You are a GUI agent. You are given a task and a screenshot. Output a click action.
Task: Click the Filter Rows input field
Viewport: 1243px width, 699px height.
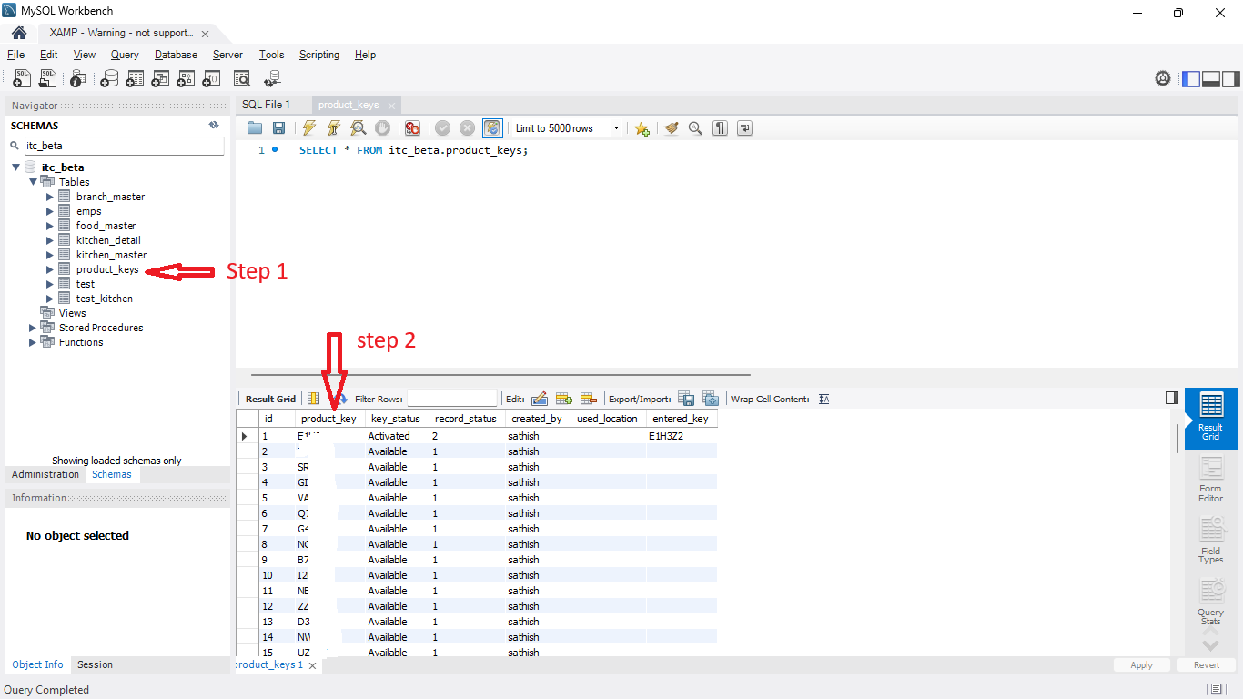point(452,399)
